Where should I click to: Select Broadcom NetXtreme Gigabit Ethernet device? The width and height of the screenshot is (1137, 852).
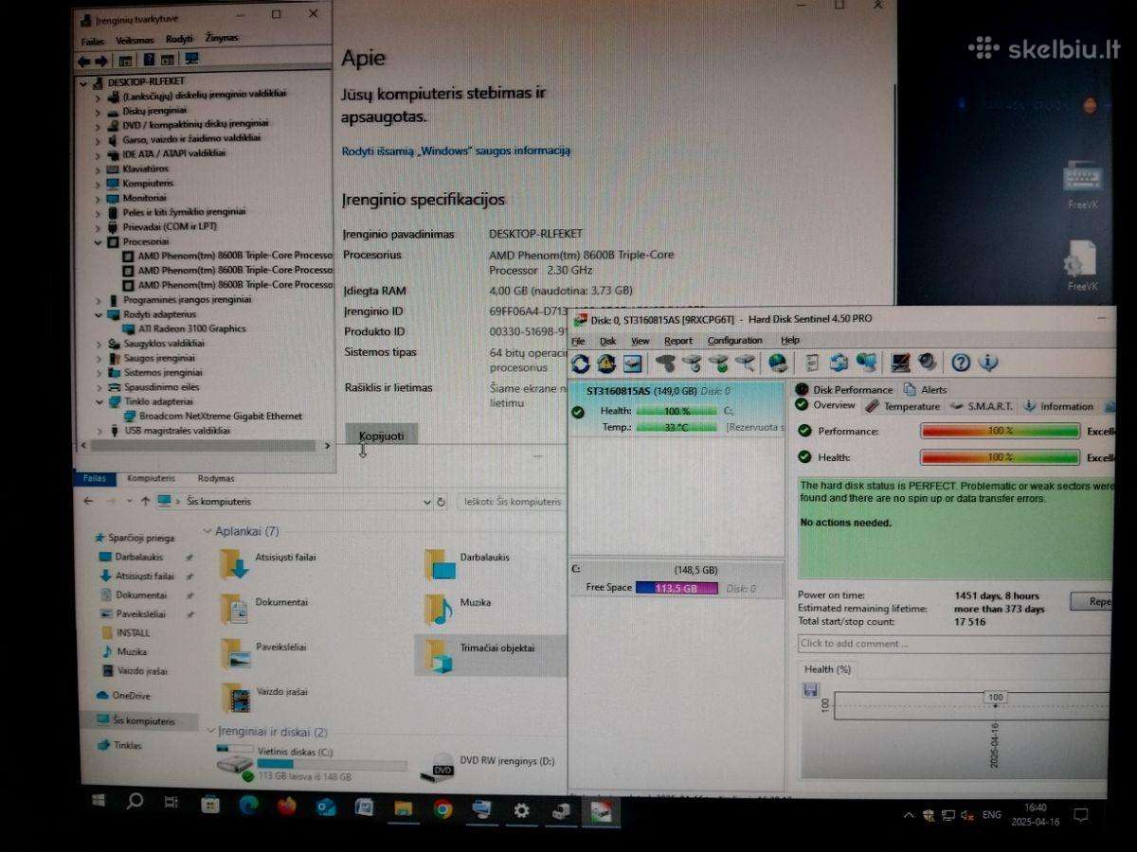click(212, 416)
